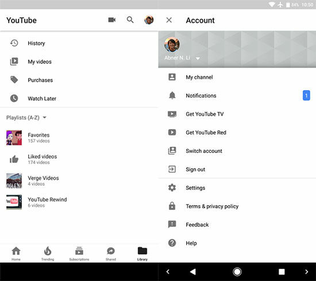
Task: Tap the Help question-mark icon
Action: (172, 243)
